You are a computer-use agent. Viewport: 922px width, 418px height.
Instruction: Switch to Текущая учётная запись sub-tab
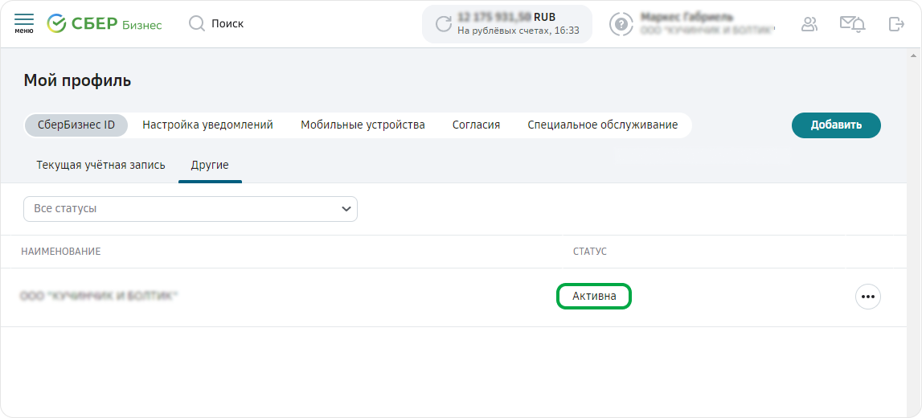point(100,166)
